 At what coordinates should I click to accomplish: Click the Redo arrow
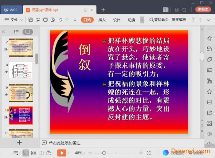(x=67, y=20)
